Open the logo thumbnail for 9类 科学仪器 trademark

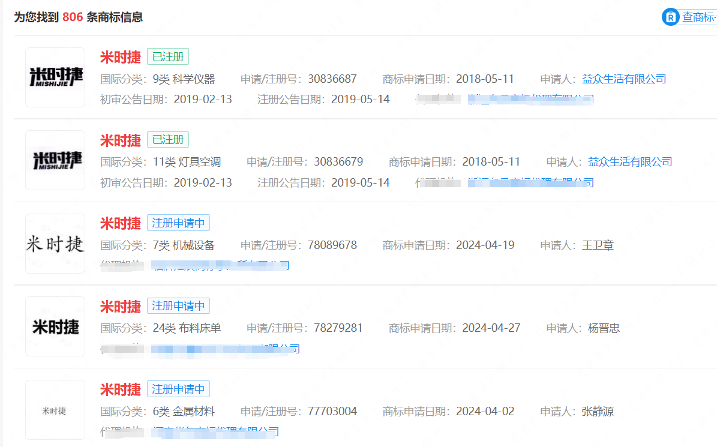tap(55, 77)
